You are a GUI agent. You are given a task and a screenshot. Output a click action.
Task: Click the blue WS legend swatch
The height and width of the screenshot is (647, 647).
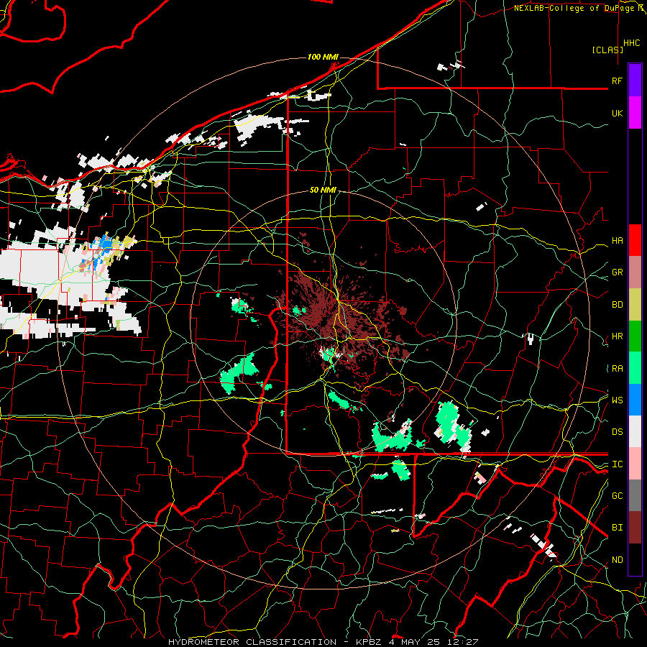(635, 400)
